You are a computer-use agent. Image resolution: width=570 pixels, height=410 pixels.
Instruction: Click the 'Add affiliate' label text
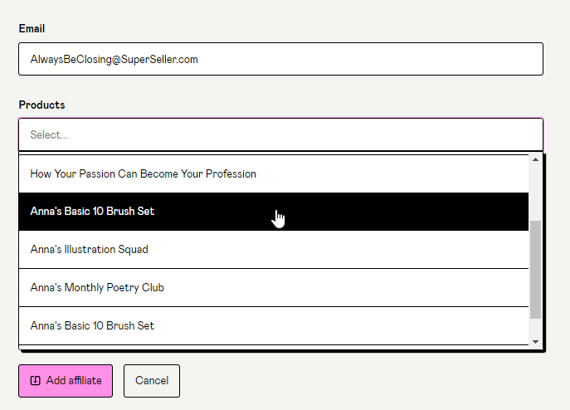[x=74, y=380]
